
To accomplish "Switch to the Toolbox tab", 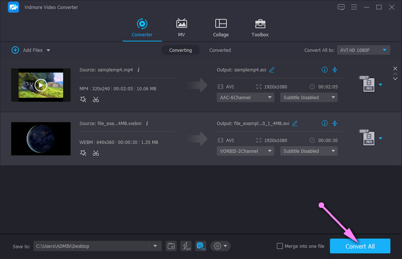I will tap(260, 28).
